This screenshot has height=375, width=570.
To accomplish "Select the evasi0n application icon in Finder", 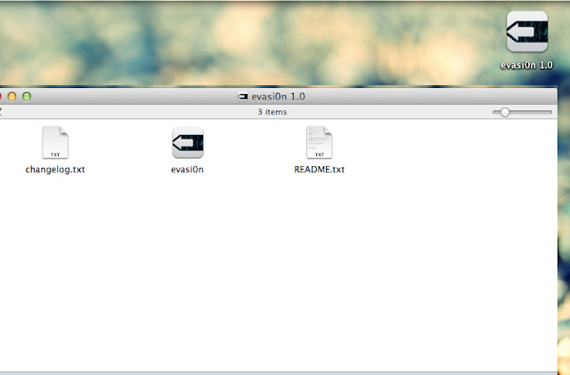I will (x=188, y=142).
